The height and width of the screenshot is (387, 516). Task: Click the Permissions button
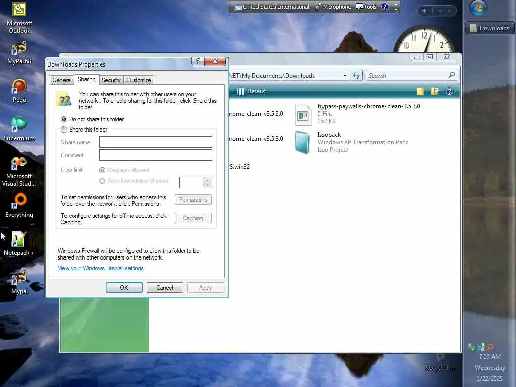point(193,200)
